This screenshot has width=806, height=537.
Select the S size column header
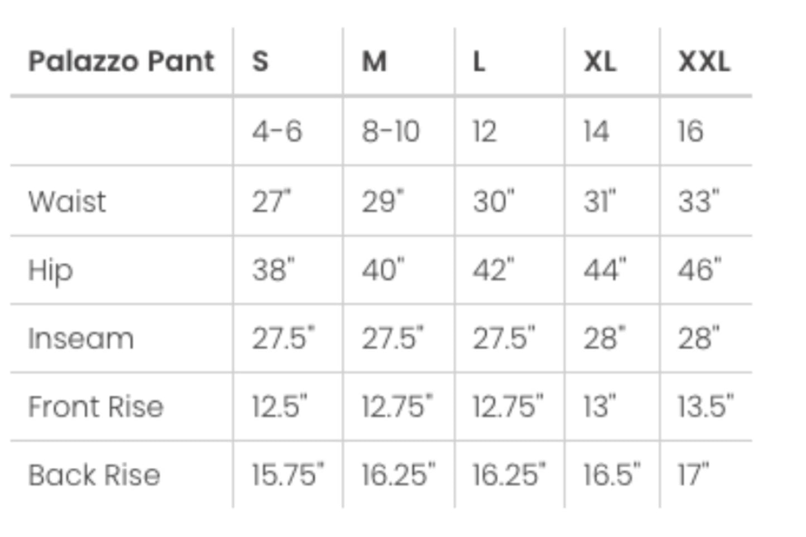tap(260, 61)
